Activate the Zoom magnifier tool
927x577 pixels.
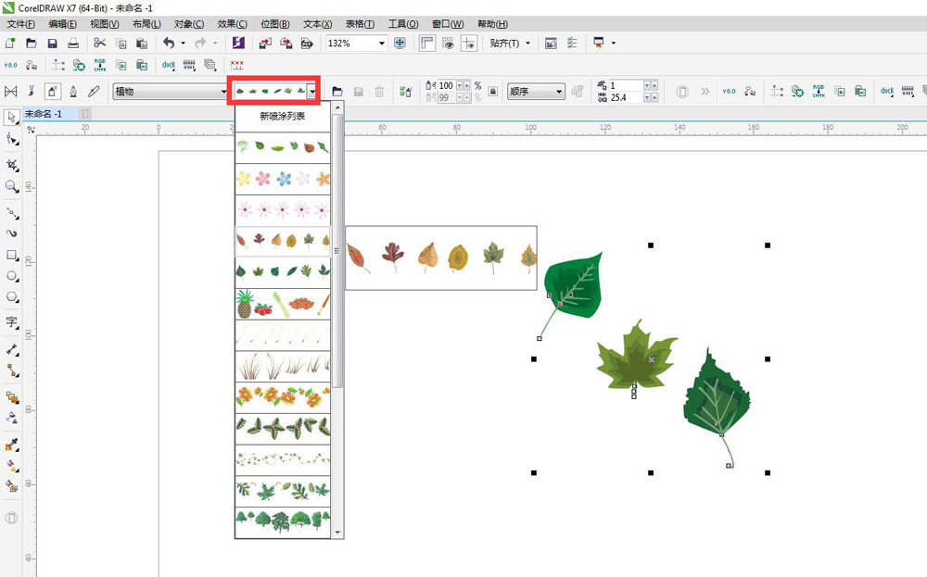(x=12, y=186)
